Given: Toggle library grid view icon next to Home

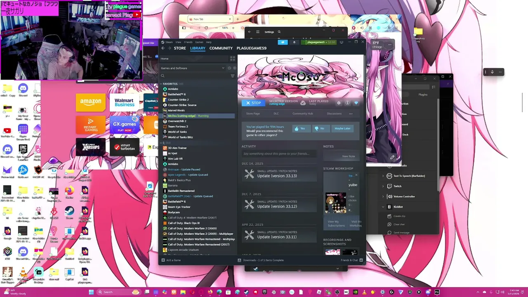Looking at the screenshot, I should (232, 59).
